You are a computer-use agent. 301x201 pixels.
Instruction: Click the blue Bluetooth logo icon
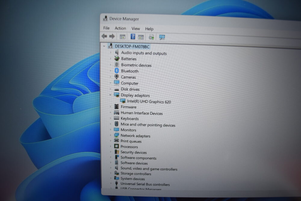coord(116,71)
